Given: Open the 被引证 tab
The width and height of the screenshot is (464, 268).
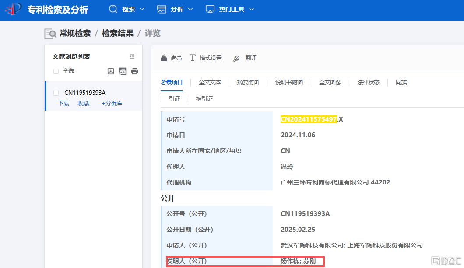Looking at the screenshot, I should [204, 99].
